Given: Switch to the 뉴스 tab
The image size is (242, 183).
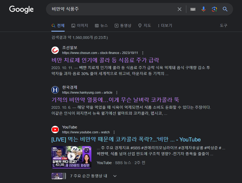Looking at the screenshot, I should pyautogui.click(x=101, y=26).
